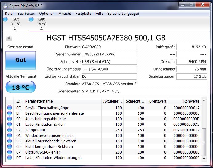The width and height of the screenshot is (213, 168).
Task: Open the Datei menu
Action: pyautogui.click(x=9, y=14)
